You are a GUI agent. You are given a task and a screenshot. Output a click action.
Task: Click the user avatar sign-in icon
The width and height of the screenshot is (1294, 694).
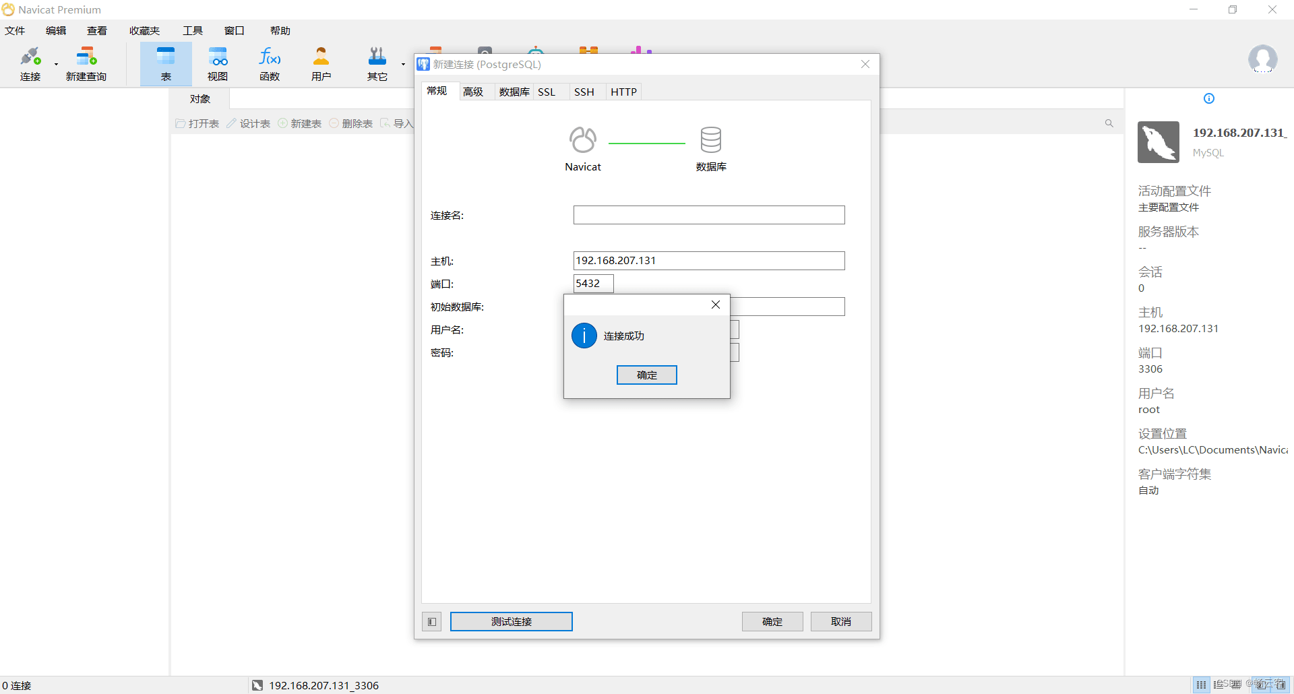click(1262, 59)
